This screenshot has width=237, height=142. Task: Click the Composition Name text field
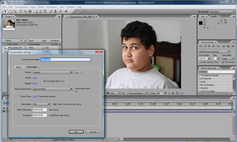(66, 59)
